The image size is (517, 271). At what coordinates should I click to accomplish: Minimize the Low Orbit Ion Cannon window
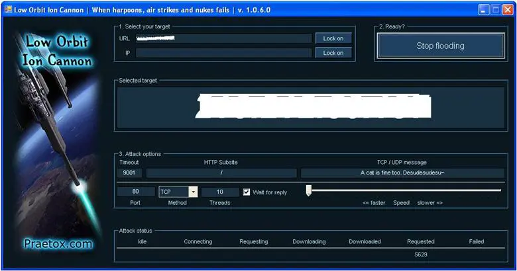coord(484,10)
